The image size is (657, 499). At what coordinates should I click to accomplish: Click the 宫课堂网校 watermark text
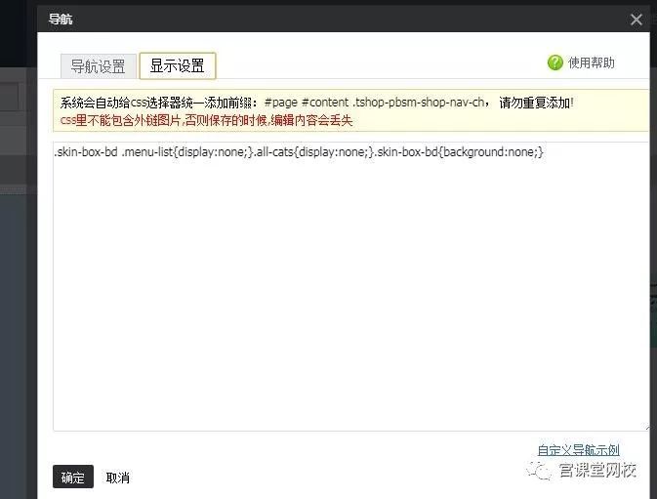point(597,470)
